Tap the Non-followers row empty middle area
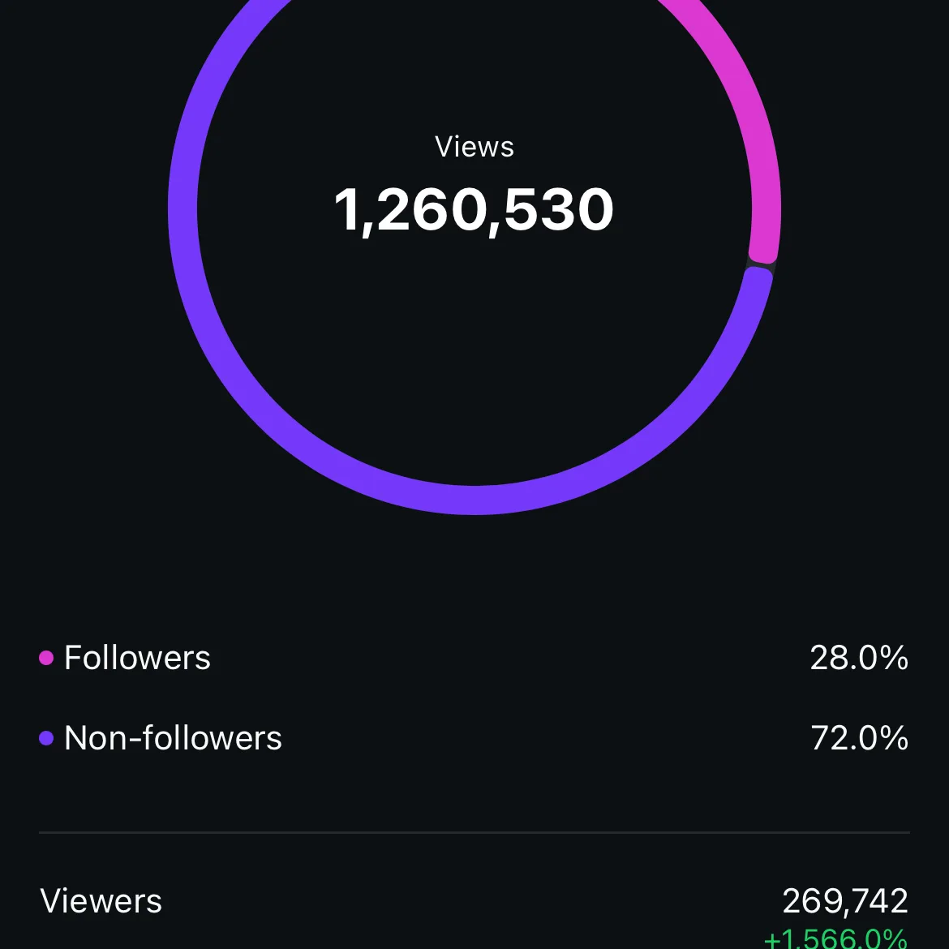Screen dimensions: 949x949 [x=546, y=738]
